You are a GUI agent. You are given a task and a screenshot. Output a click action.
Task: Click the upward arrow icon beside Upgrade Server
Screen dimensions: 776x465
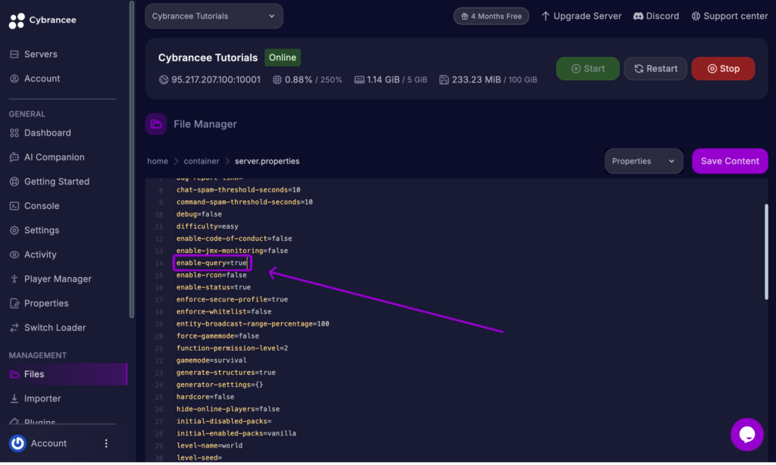(x=546, y=17)
